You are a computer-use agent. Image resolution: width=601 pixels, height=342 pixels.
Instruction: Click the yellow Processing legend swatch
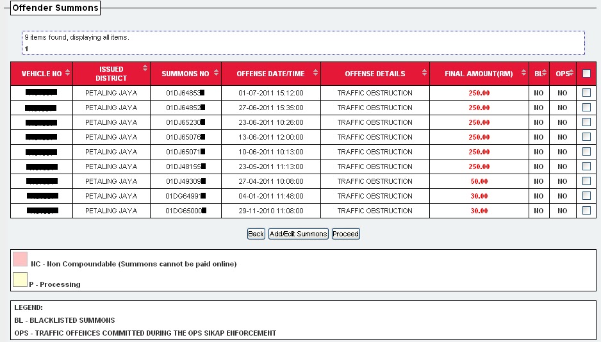[x=20, y=280]
